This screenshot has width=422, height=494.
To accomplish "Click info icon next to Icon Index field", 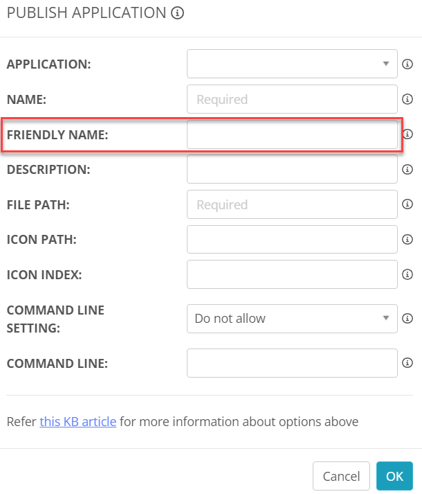I will coord(407,274).
